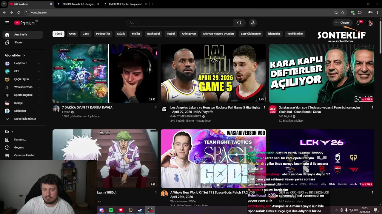Open Sports Digitale channel subscription
382x214 pixels.
[23, 95]
